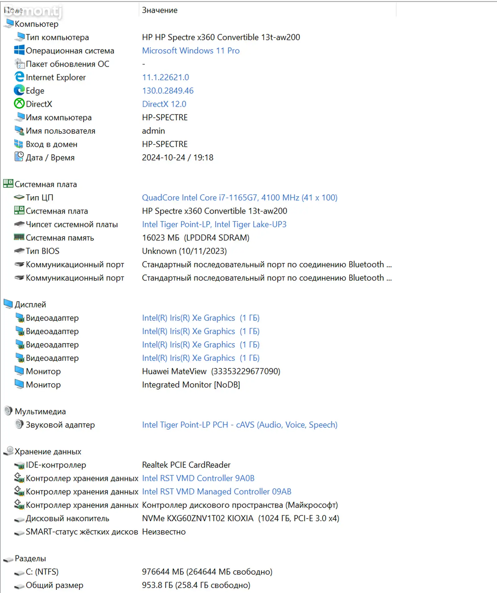
Task: Open the Microsoft Windows 11 Pro link
Action: pyautogui.click(x=191, y=51)
